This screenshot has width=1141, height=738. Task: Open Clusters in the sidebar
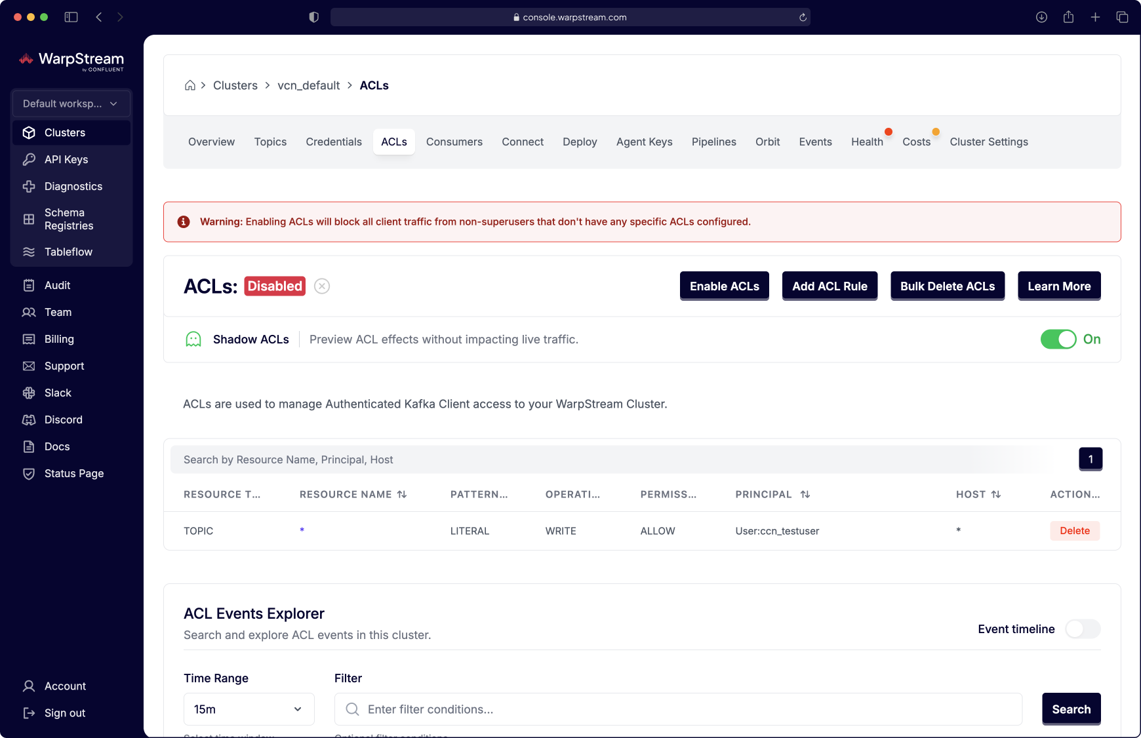71,132
